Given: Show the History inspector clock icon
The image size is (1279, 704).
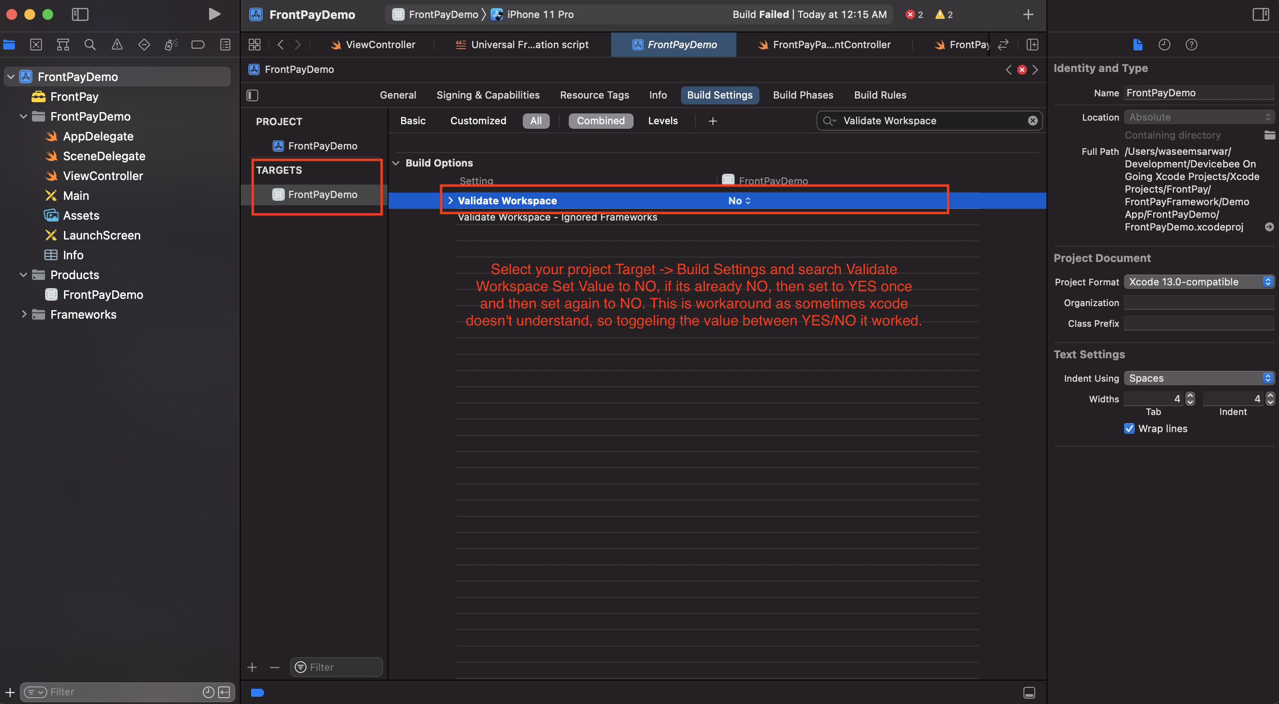Looking at the screenshot, I should pyautogui.click(x=1164, y=45).
